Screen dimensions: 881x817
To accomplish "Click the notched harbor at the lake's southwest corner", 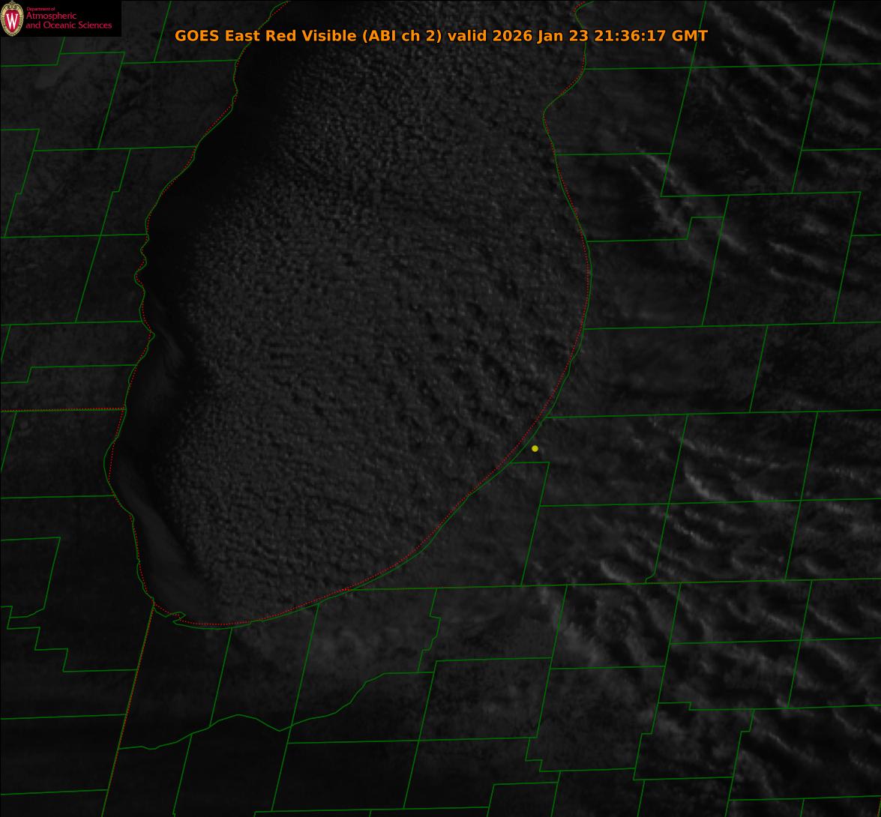I will point(178,617).
